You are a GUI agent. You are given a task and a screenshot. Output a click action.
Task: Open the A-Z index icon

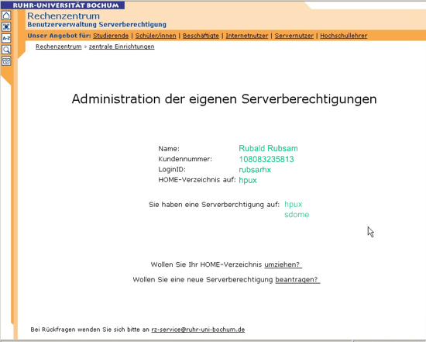pos(6,38)
